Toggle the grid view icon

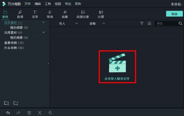point(149,23)
